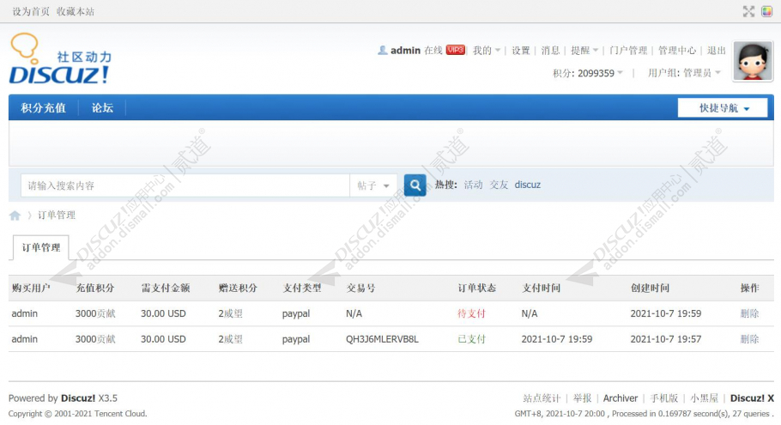Click the VIP3 badge icon
This screenshot has width=781, height=425.
(x=455, y=50)
